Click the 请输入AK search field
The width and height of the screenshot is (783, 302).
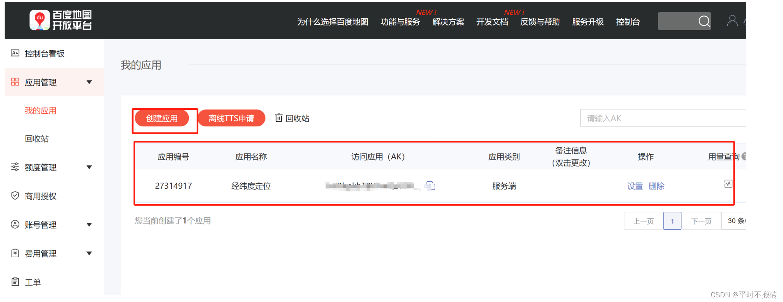point(663,118)
